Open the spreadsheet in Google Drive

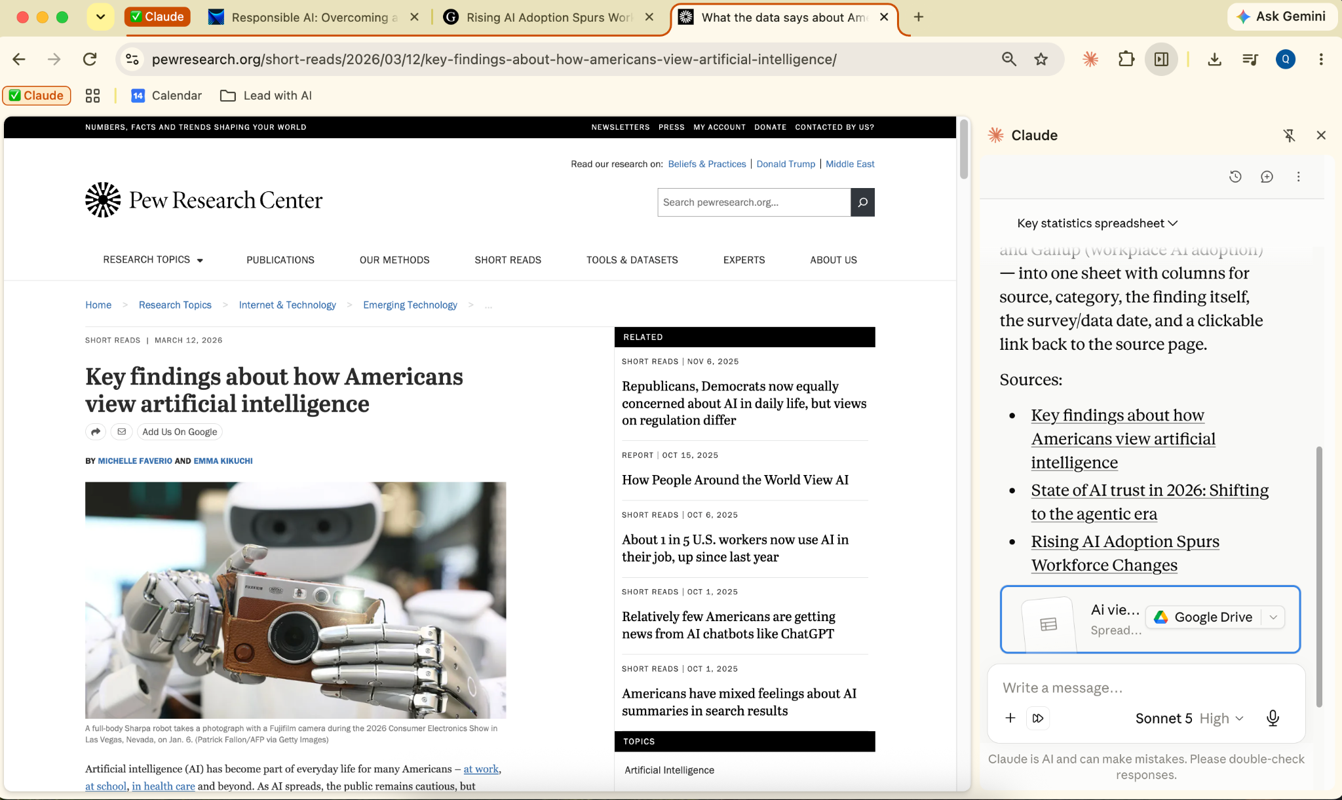(1204, 617)
